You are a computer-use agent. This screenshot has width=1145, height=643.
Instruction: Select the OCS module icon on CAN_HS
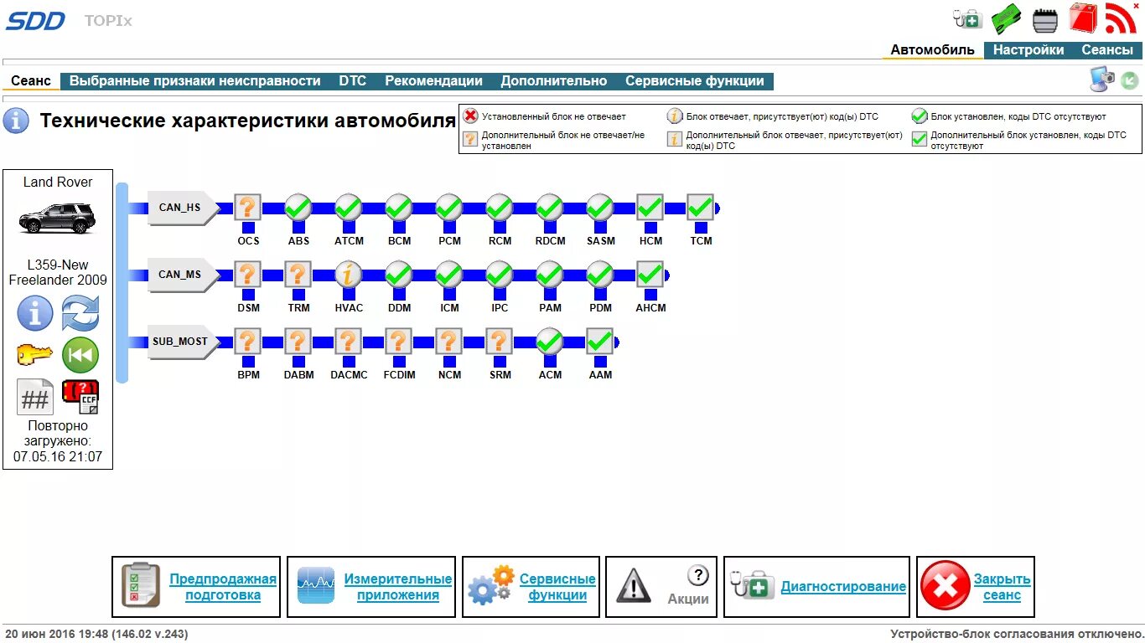(x=248, y=207)
